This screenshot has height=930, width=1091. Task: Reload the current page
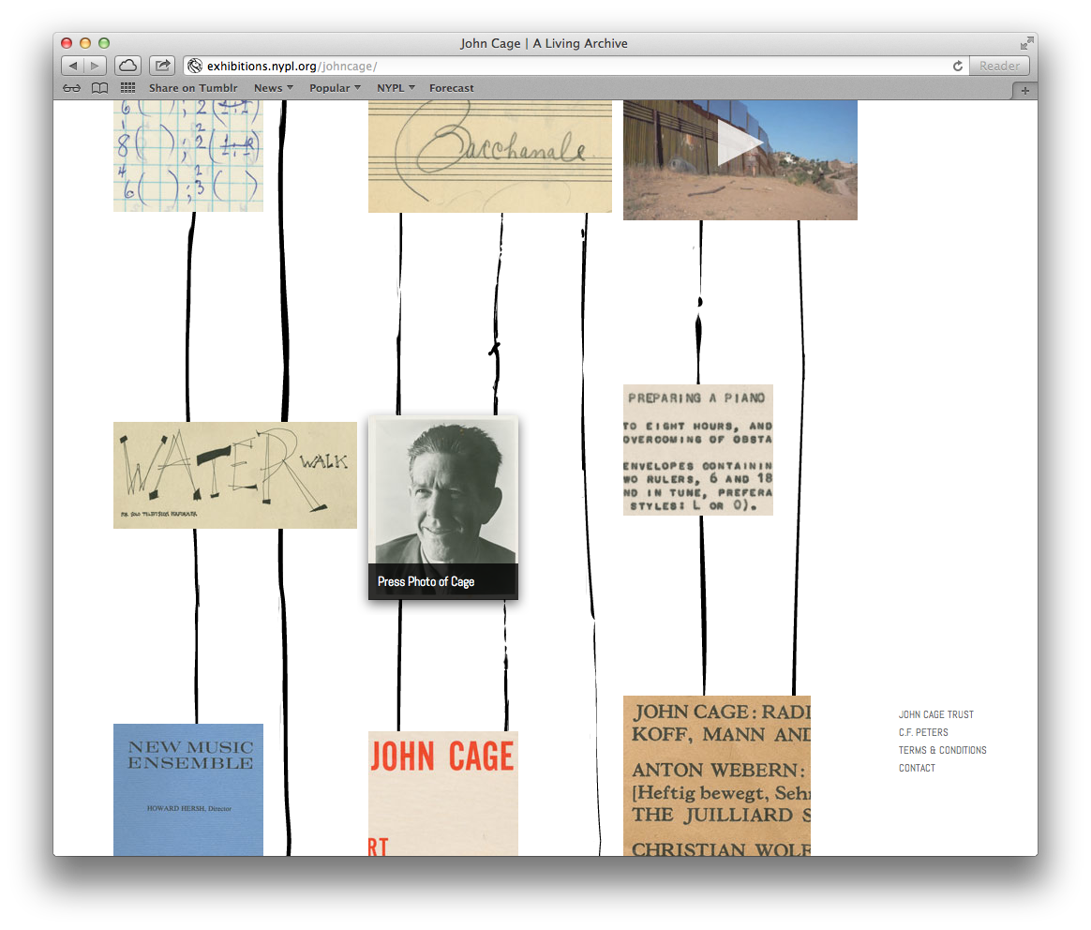point(957,66)
